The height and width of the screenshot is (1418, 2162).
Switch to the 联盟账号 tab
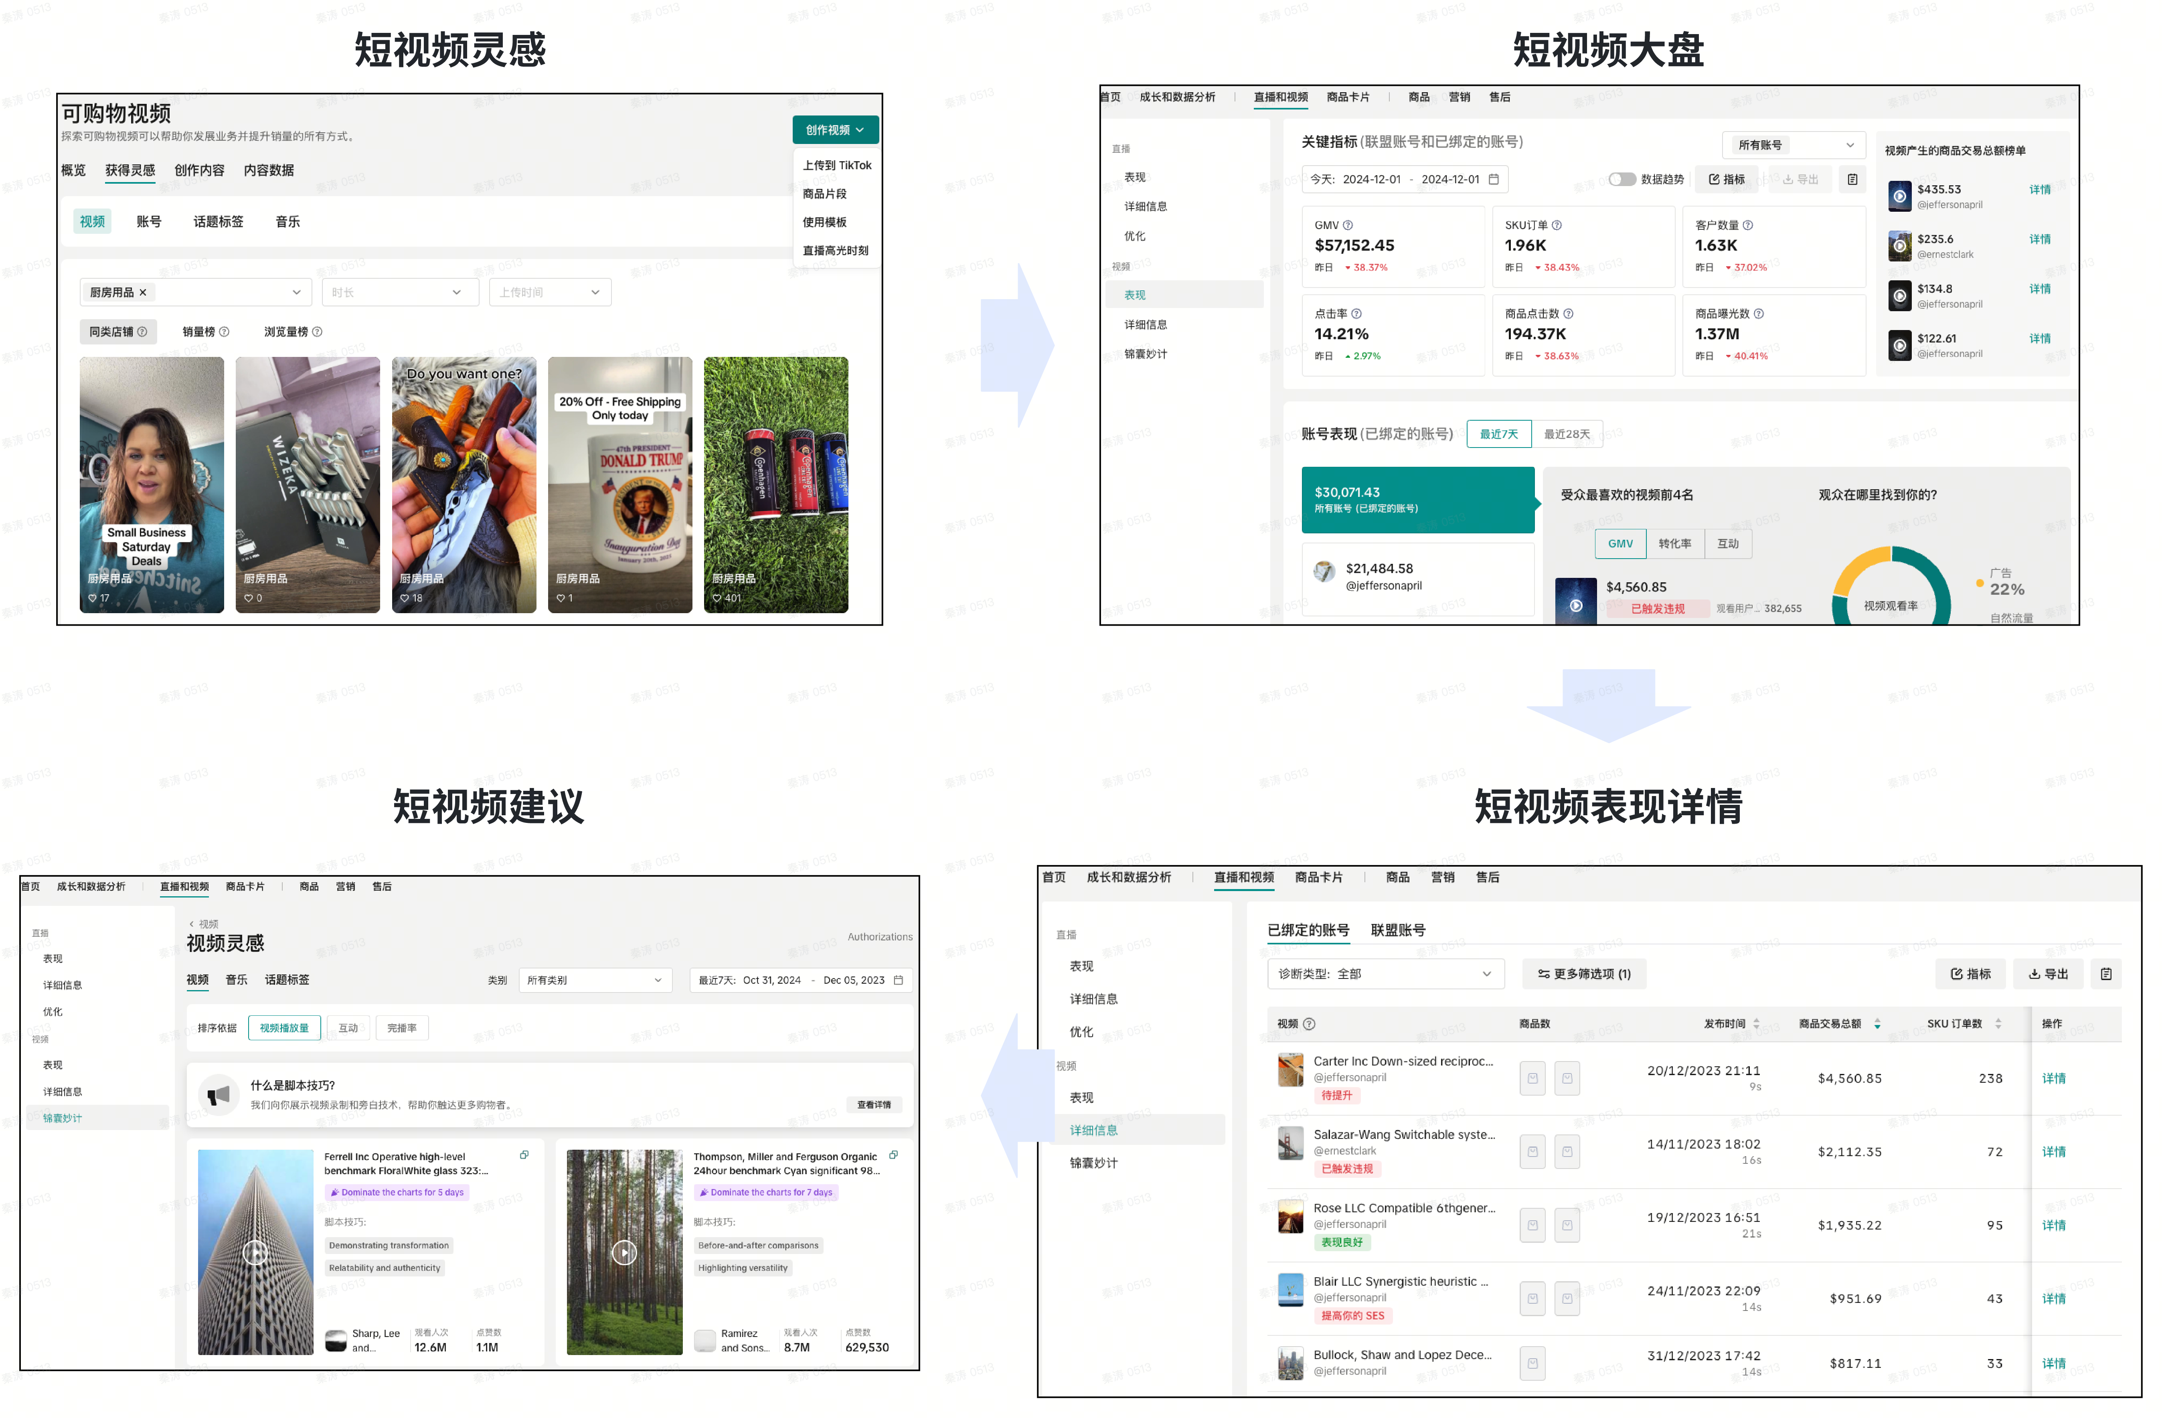click(x=1398, y=931)
